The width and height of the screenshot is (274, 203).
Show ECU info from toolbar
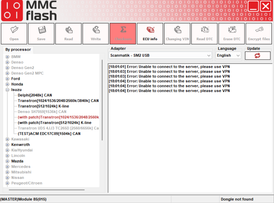click(x=150, y=34)
